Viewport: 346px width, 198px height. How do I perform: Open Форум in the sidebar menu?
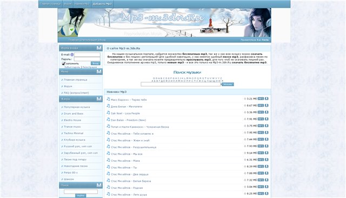(x=68, y=87)
